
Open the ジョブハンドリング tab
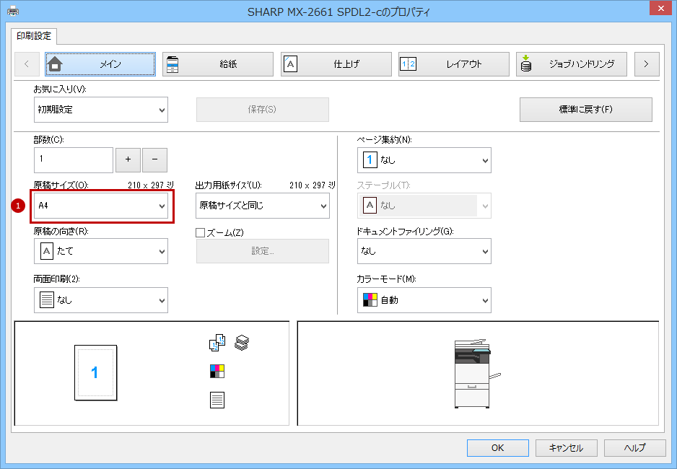click(x=572, y=64)
